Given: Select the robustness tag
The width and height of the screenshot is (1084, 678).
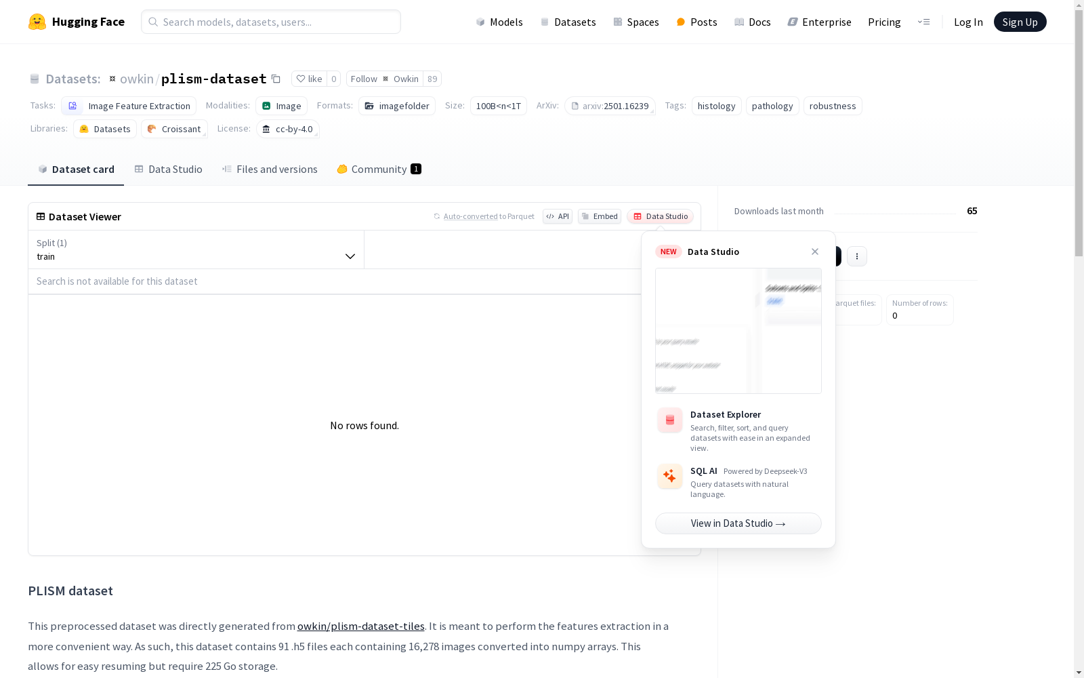Looking at the screenshot, I should (833, 106).
